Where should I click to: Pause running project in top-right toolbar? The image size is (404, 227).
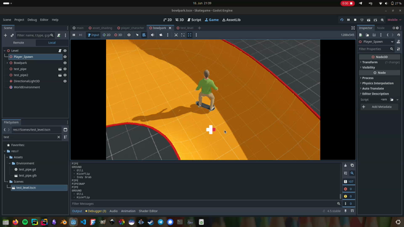coord(348,20)
